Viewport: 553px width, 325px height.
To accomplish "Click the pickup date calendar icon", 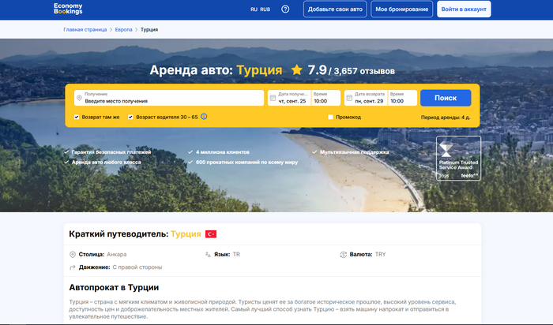I will click(273, 98).
